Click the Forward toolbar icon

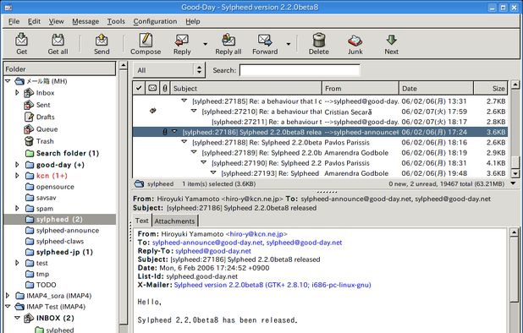click(x=265, y=40)
